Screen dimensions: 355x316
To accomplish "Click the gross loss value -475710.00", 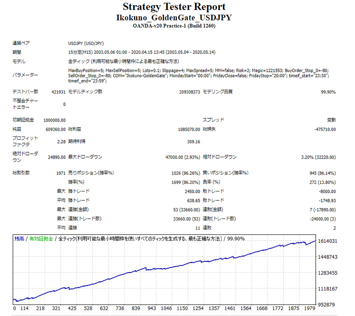I will (325, 129).
